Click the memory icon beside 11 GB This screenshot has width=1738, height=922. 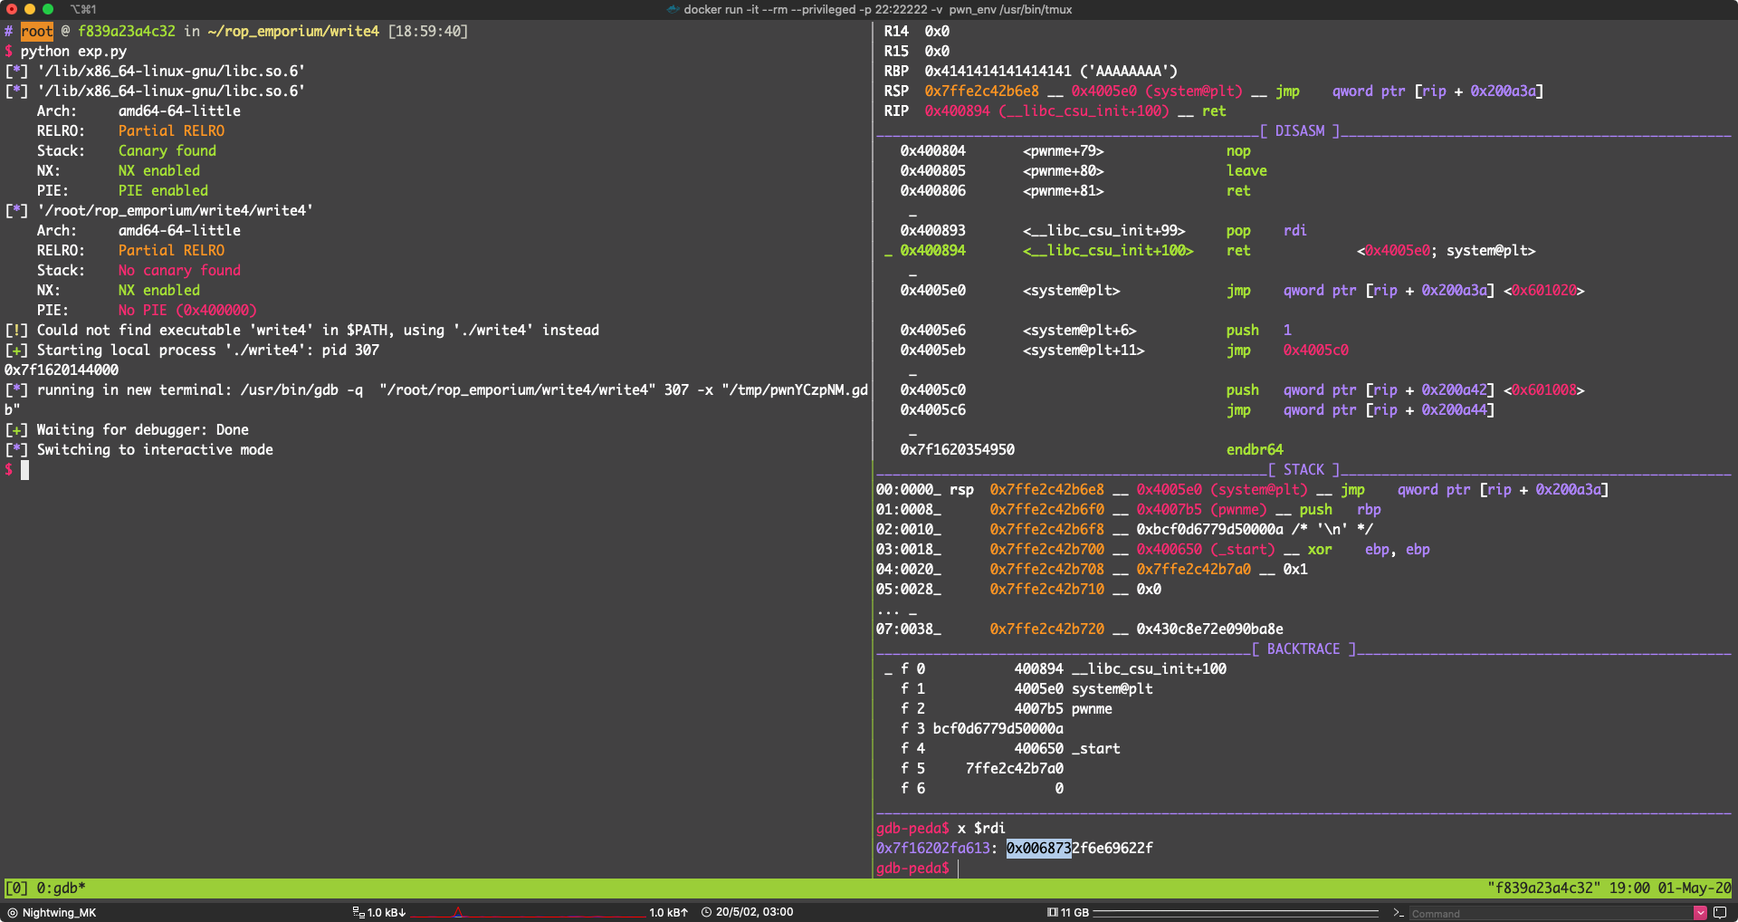(1053, 912)
